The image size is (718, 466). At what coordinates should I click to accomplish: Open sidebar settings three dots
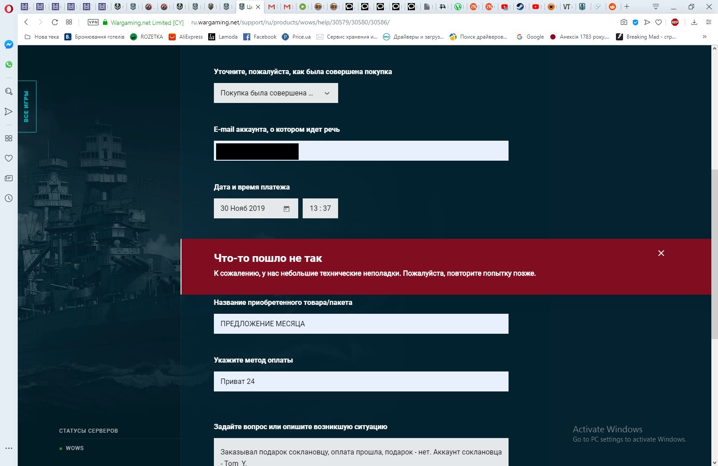(8, 448)
